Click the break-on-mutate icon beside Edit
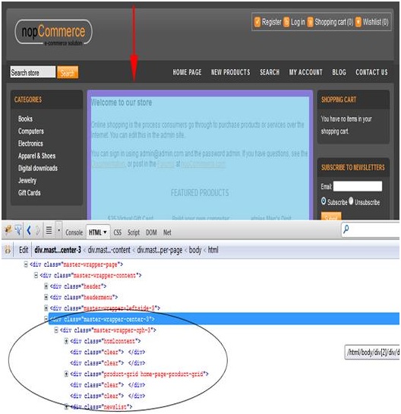Screen dimensions: 401x414 (8, 249)
